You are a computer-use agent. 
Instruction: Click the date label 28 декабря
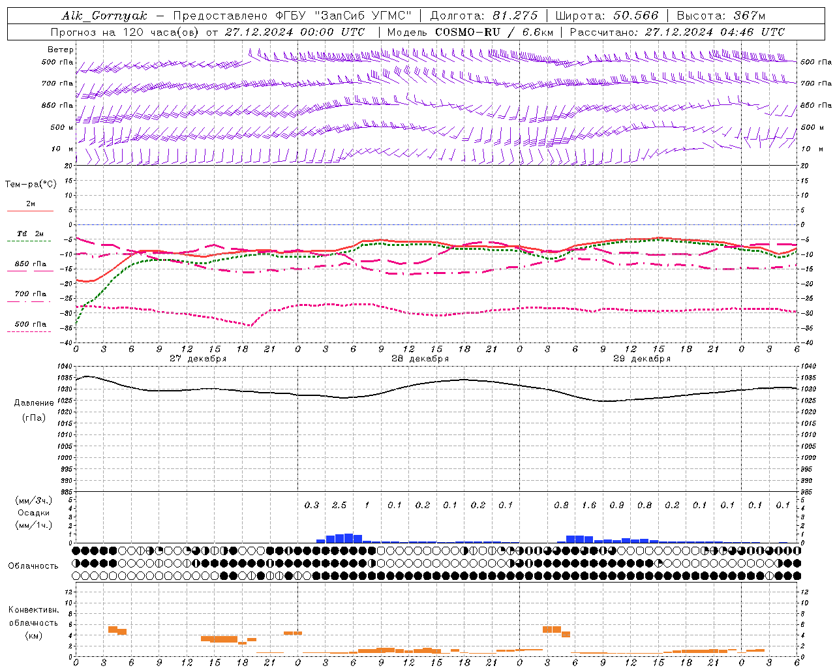tap(419, 359)
